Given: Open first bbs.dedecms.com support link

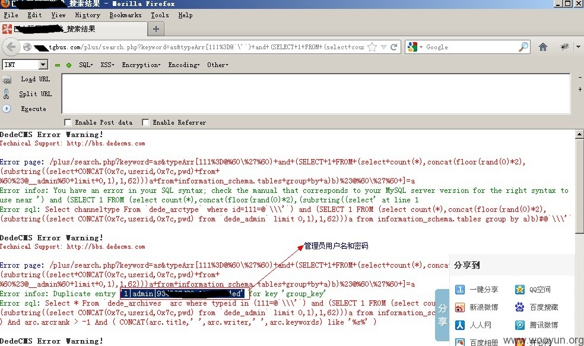Looking at the screenshot, I should click(106, 144).
